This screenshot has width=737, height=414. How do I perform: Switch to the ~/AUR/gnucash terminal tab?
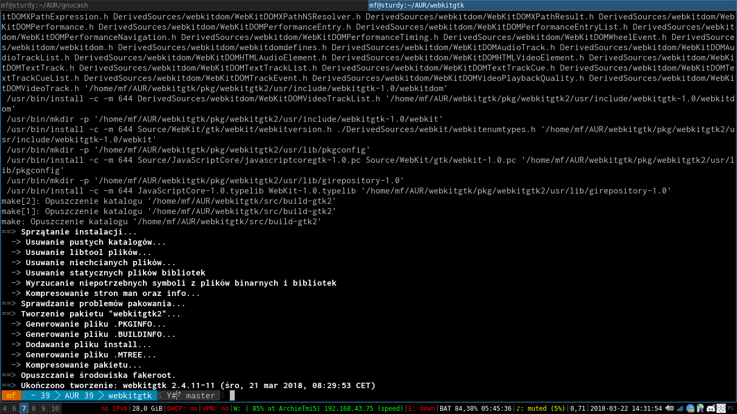click(184, 5)
